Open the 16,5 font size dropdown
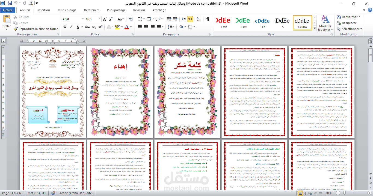 coord(100,19)
